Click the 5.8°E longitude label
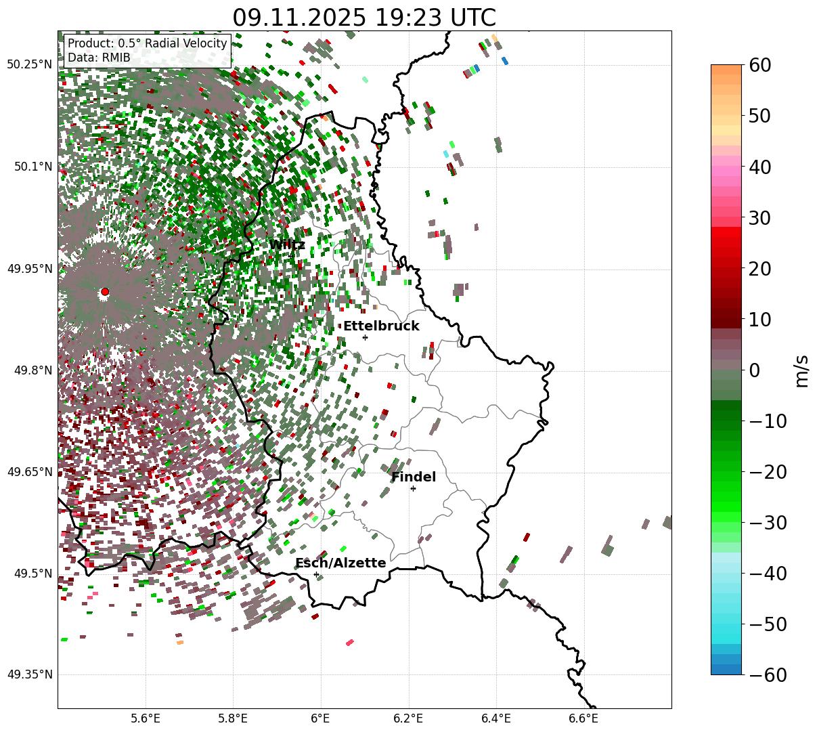 [233, 718]
